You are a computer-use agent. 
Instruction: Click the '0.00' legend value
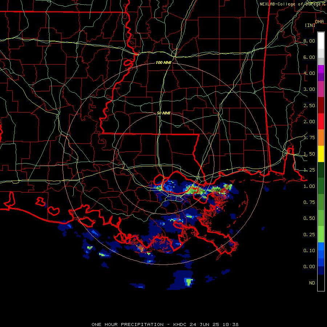(x=309, y=267)
